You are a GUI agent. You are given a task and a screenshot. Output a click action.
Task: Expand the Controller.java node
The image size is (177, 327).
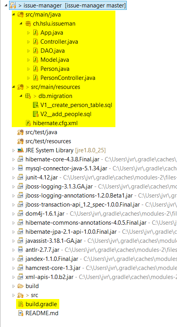pyautogui.click(x=29, y=42)
